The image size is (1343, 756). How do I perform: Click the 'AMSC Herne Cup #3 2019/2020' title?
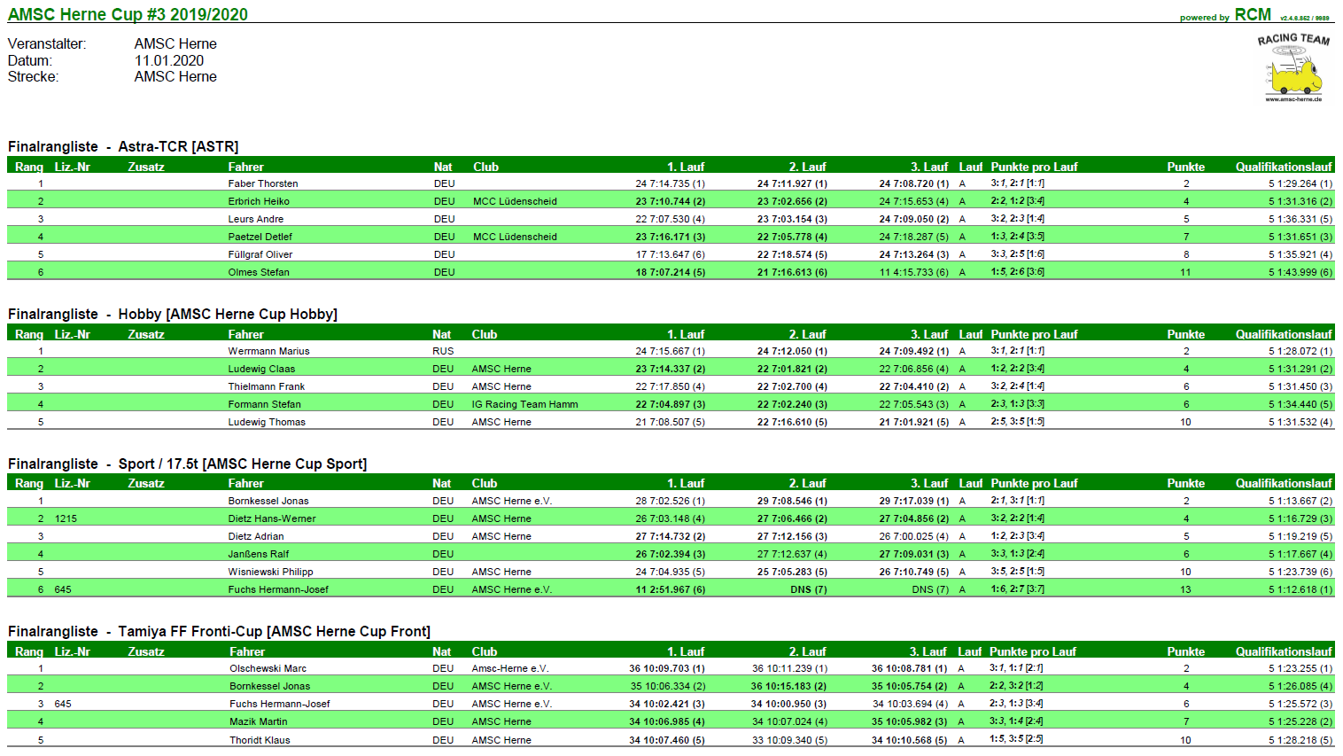pos(128,14)
